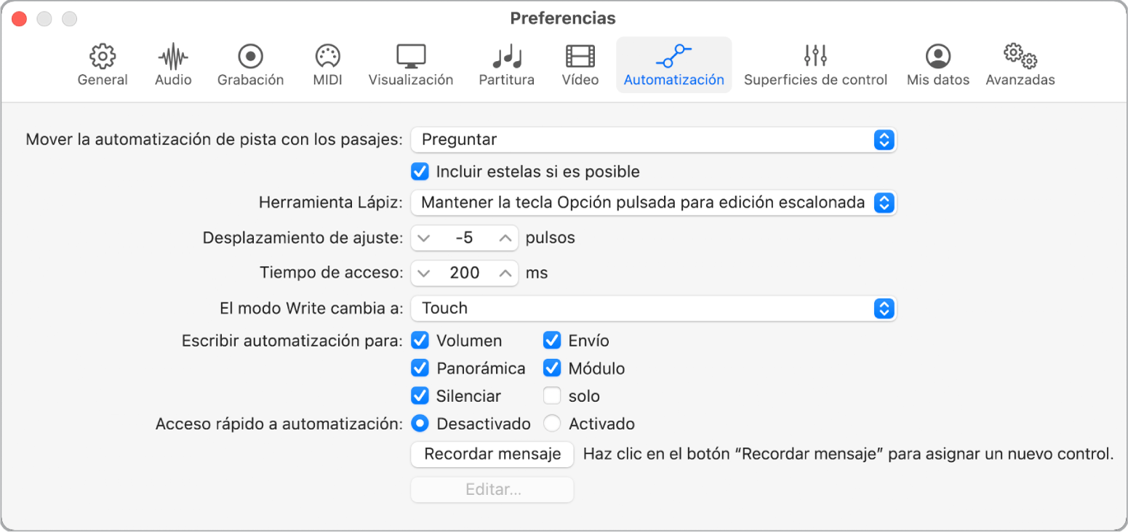This screenshot has height=532, width=1128.
Task: Click the Haz clic en el botón hint text
Action: tap(848, 454)
